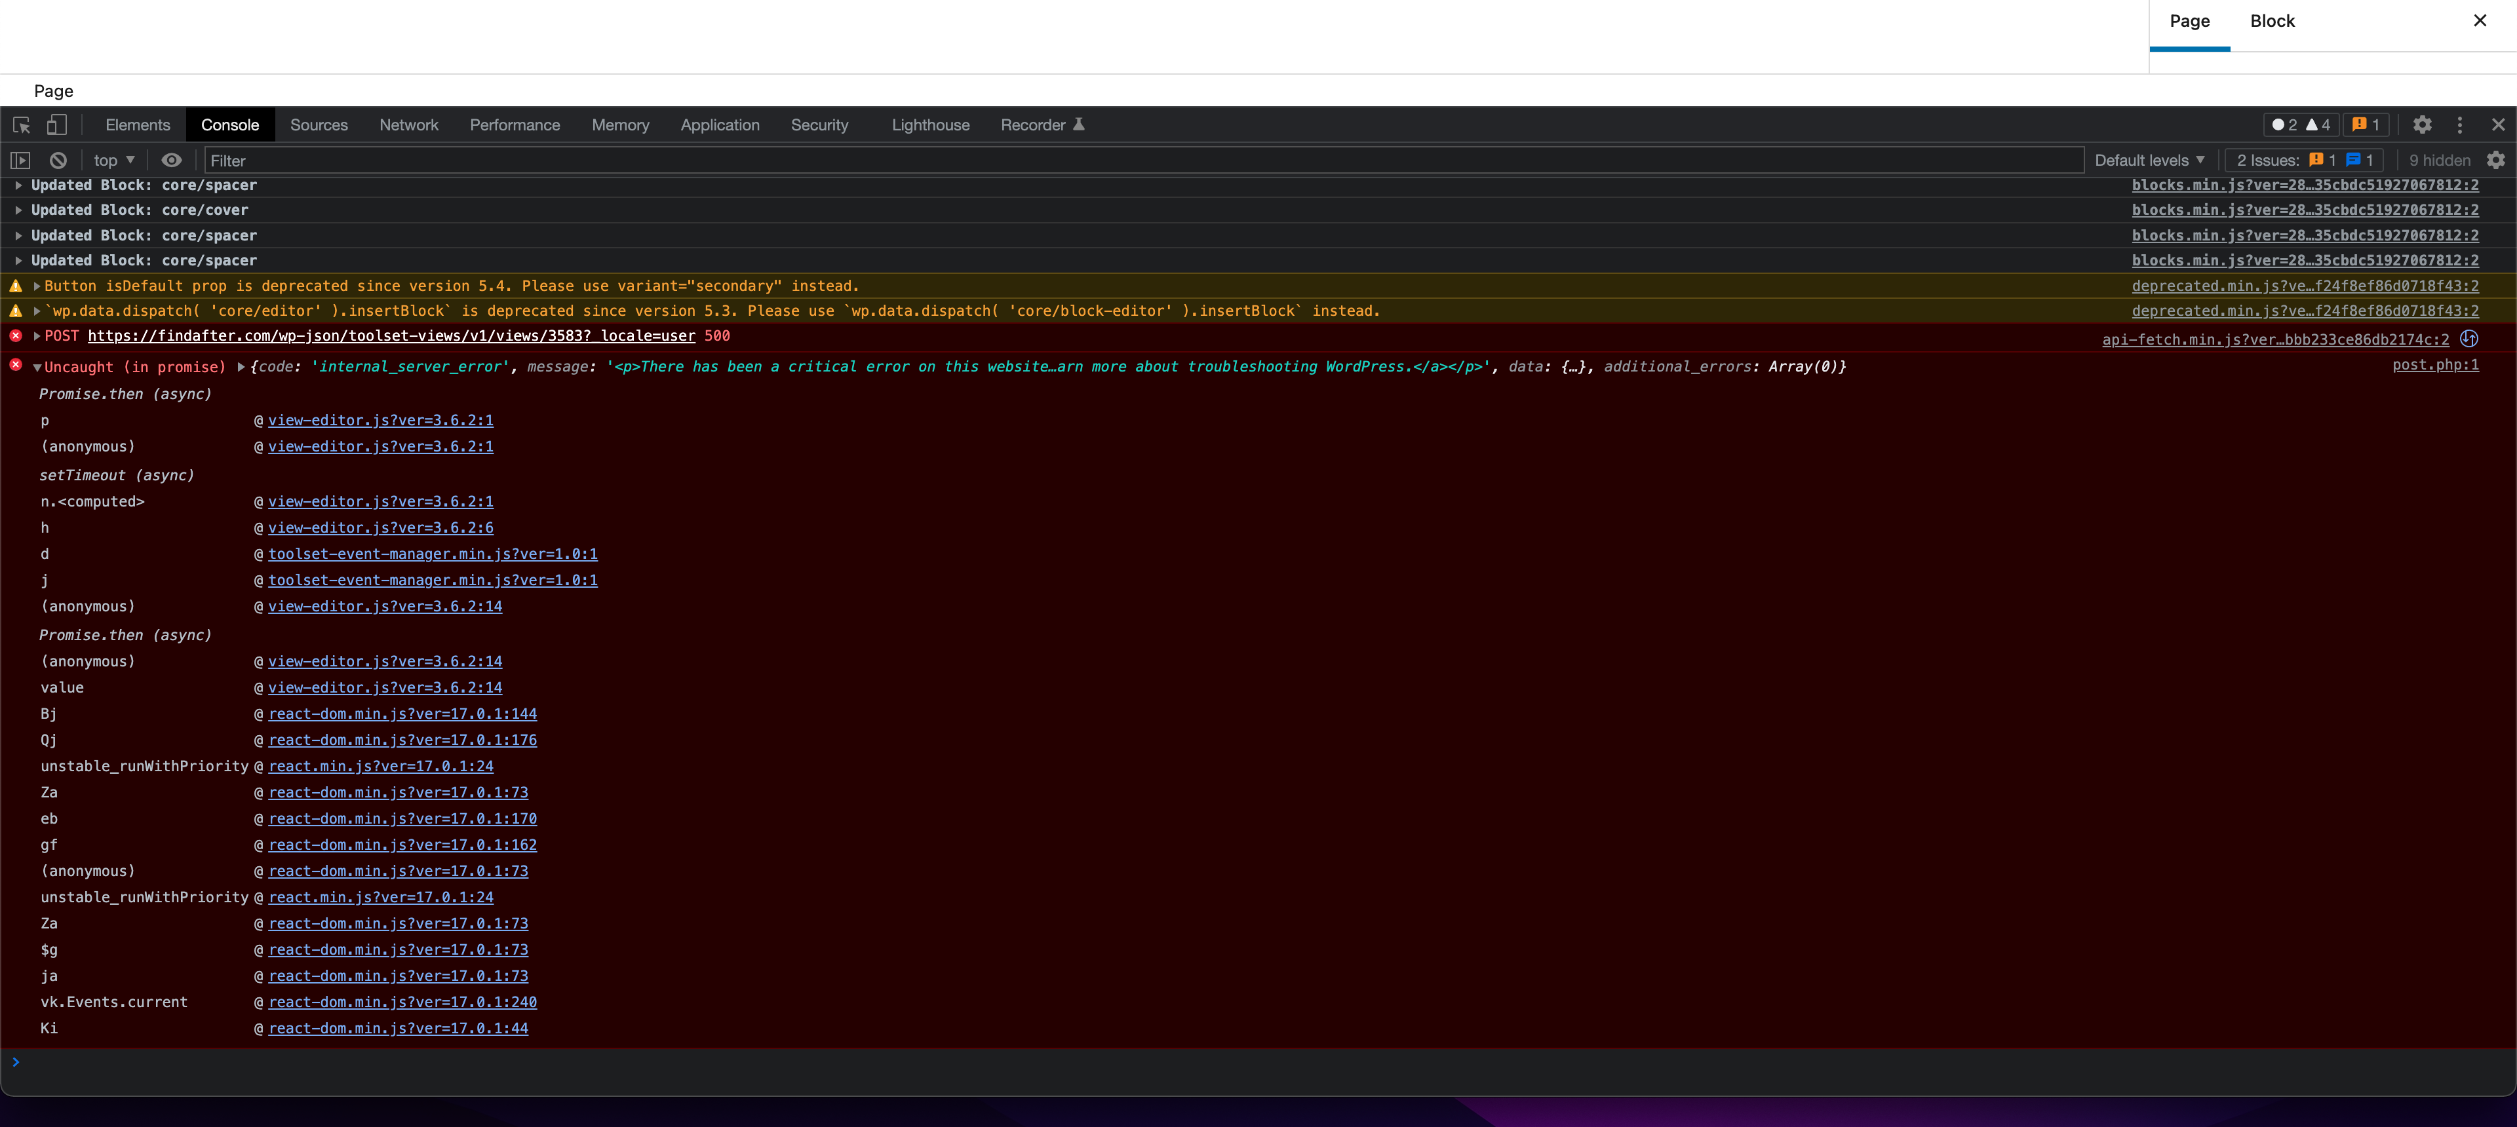Click the Page breadcrumb label above DevTools
The width and height of the screenshot is (2517, 1127).
click(x=54, y=91)
